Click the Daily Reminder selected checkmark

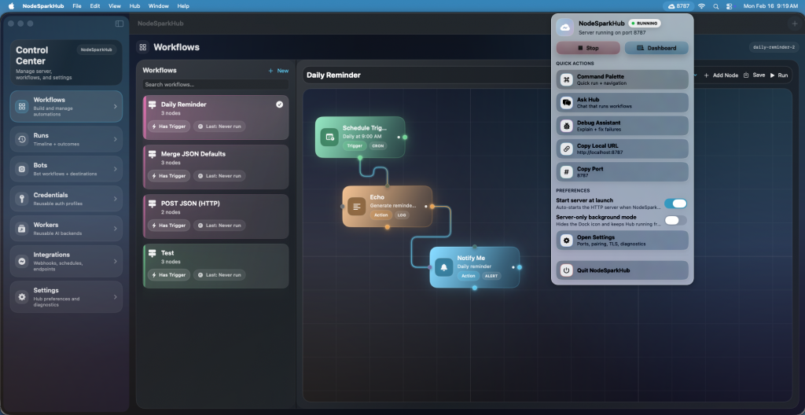pos(280,105)
